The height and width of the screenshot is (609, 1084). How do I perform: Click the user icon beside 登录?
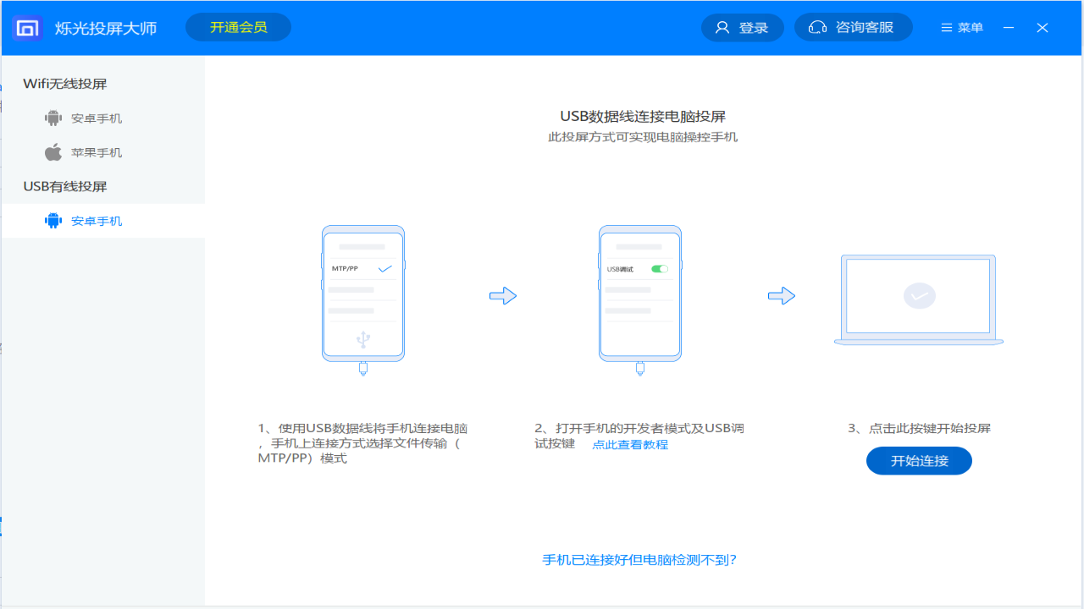pyautogui.click(x=722, y=28)
